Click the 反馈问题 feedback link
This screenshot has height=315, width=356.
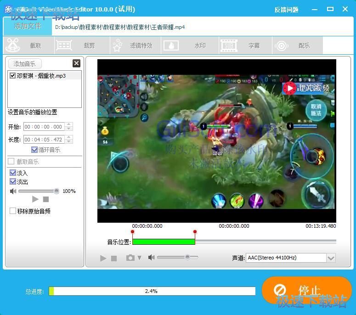click(286, 10)
